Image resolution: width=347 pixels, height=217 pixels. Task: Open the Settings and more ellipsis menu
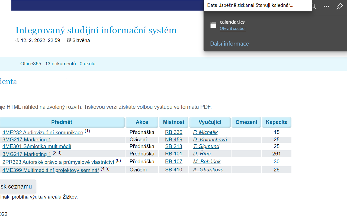coord(326,7)
